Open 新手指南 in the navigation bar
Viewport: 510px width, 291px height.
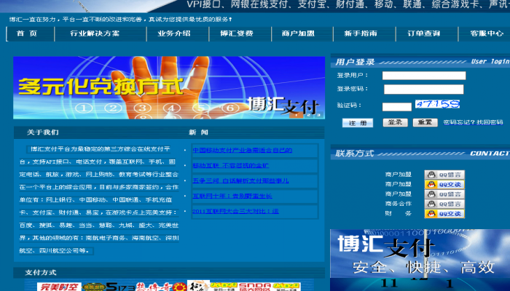point(361,33)
